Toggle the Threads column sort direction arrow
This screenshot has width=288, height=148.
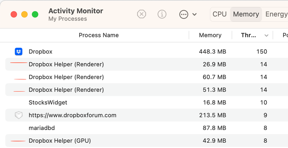(266, 36)
